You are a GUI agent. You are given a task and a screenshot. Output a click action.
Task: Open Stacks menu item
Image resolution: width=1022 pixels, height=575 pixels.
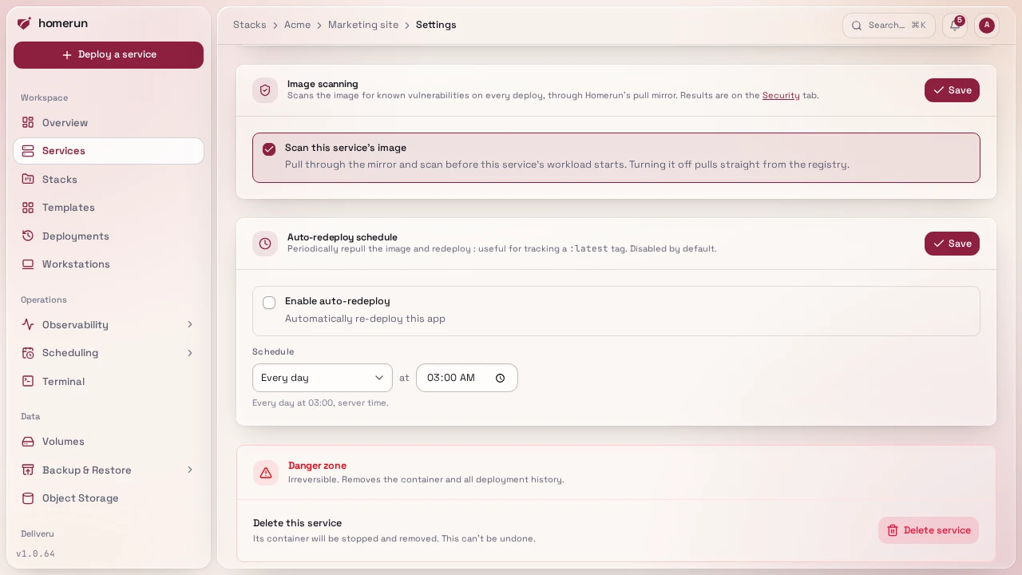coord(109,179)
